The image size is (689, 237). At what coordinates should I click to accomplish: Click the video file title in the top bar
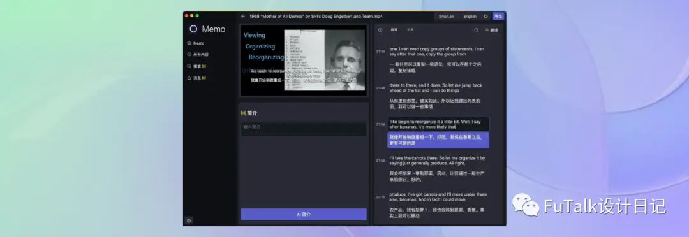(316, 16)
